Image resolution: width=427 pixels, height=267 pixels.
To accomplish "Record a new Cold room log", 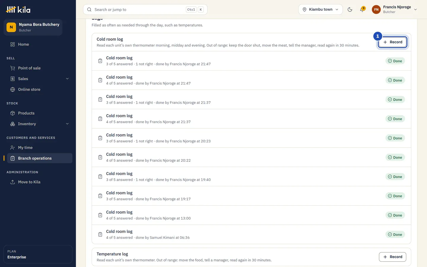I will 393,42.
